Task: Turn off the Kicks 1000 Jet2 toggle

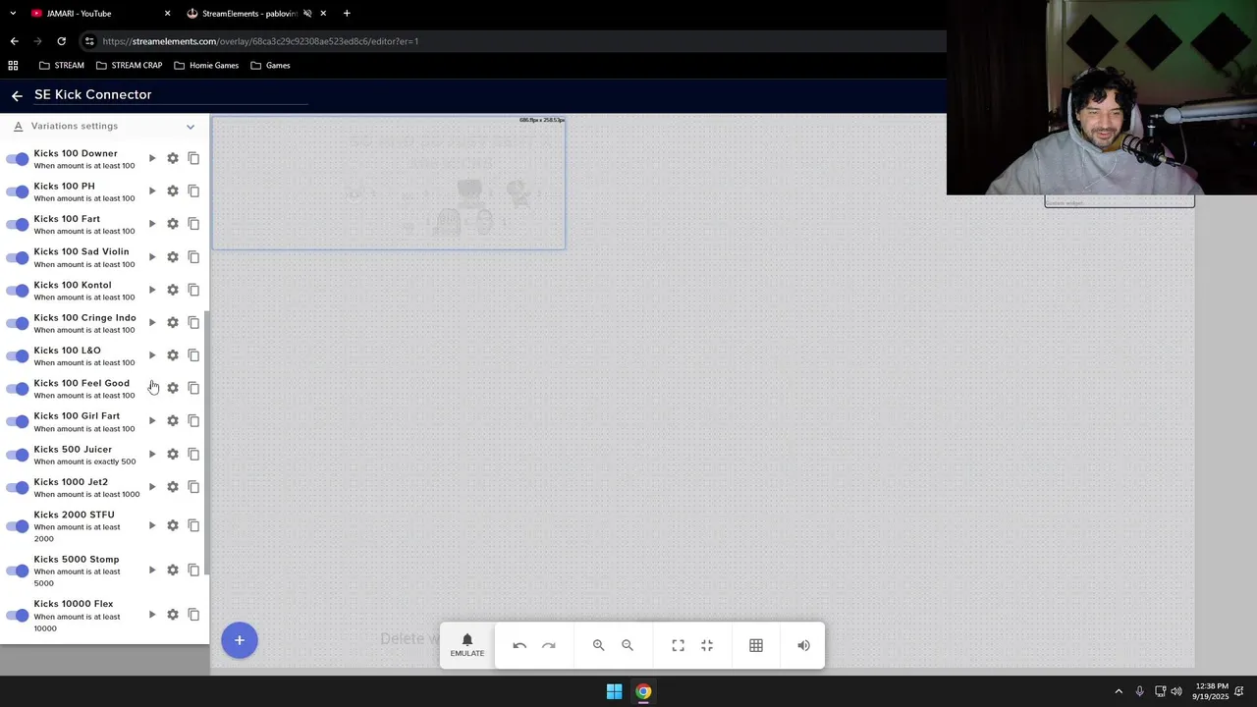Action: pos(18,487)
